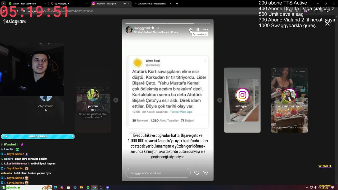The image size is (338, 190).
Task: Close the Amazon.com.tr tab
Action: pyautogui.click(x=171, y=4)
